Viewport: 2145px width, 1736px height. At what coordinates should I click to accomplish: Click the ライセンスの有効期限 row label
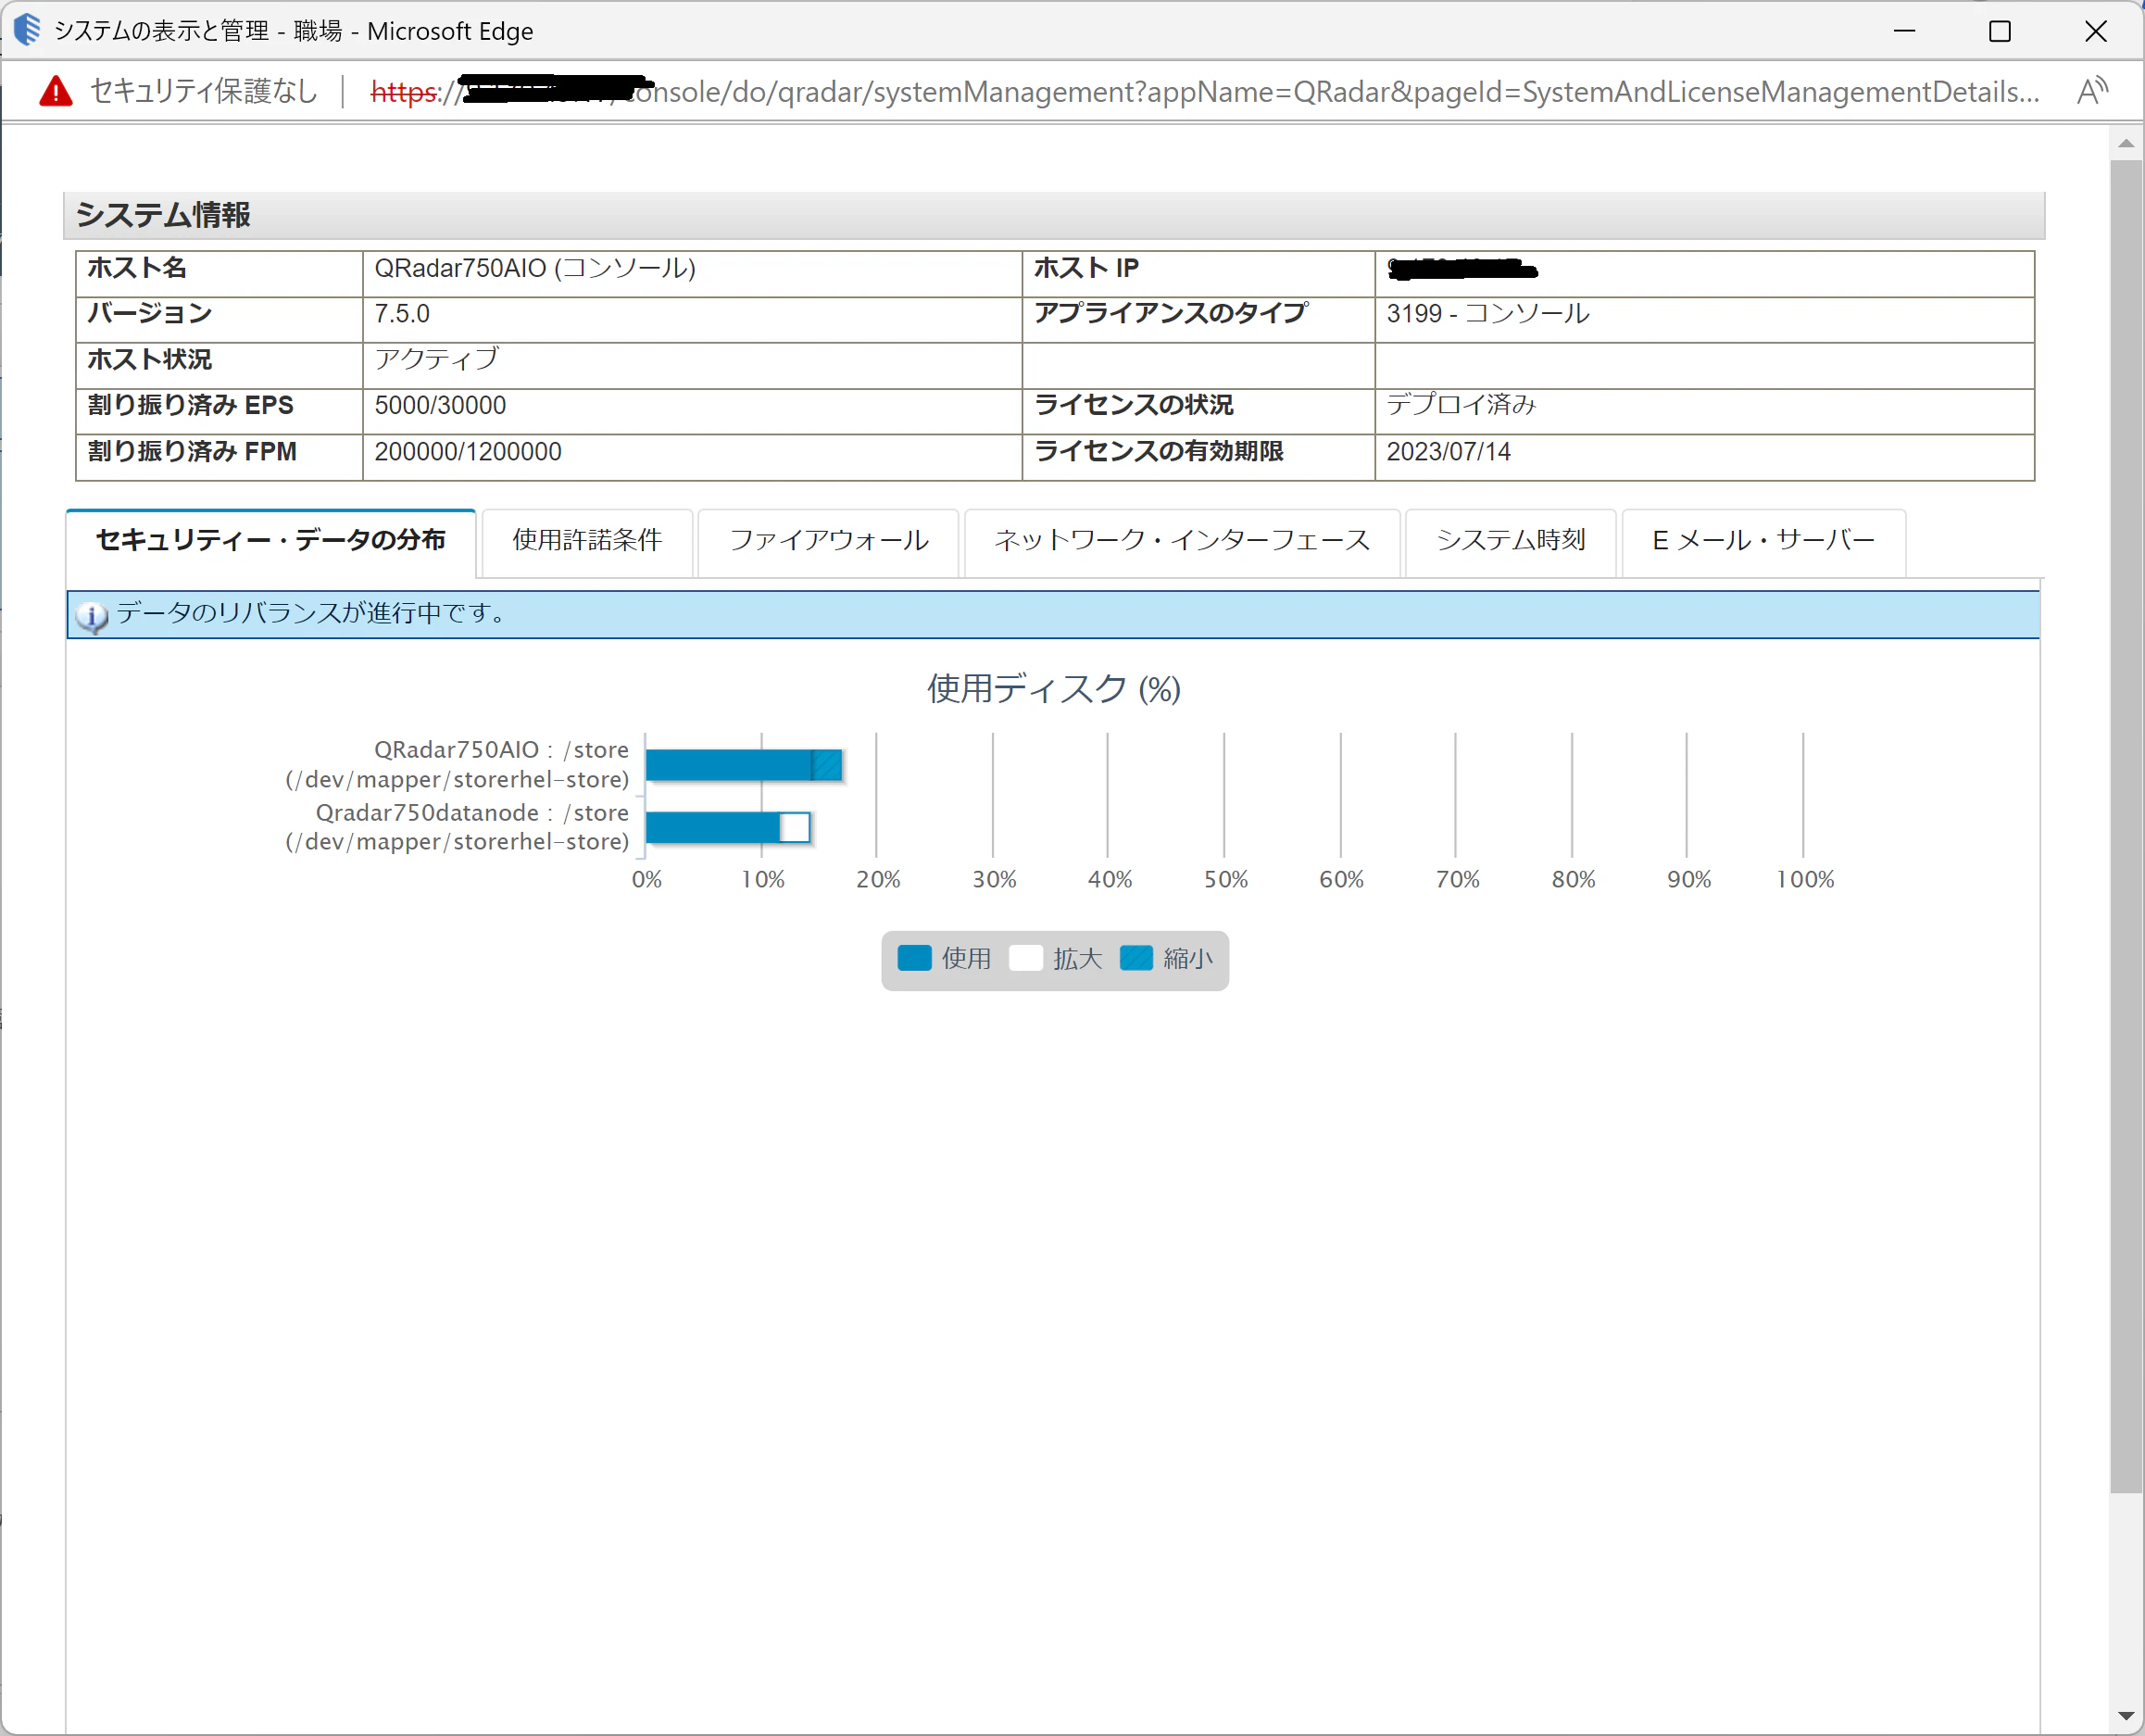click(1159, 452)
